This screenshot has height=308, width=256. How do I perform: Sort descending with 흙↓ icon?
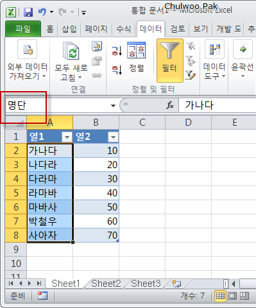117,70
